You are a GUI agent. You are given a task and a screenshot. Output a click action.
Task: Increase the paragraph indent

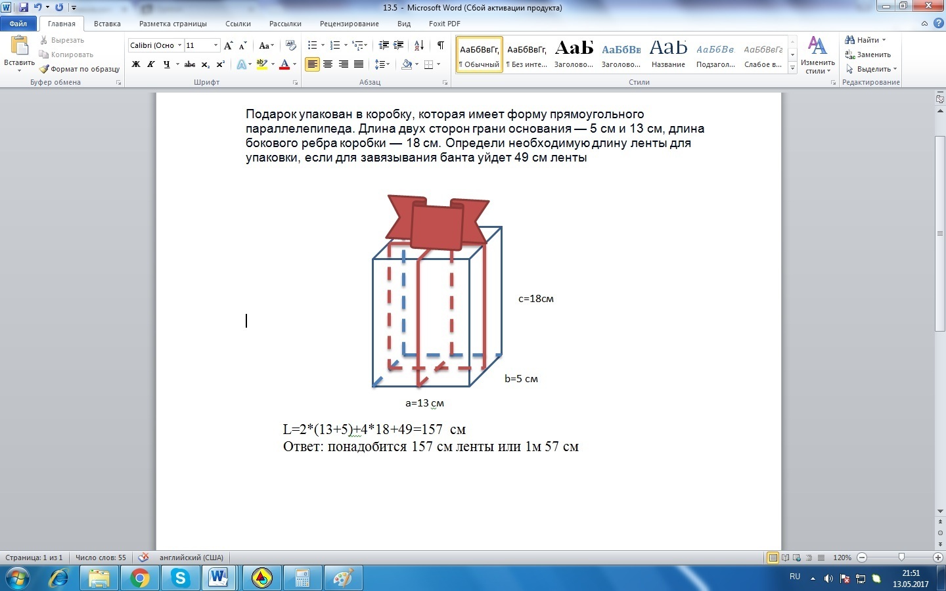pos(398,45)
